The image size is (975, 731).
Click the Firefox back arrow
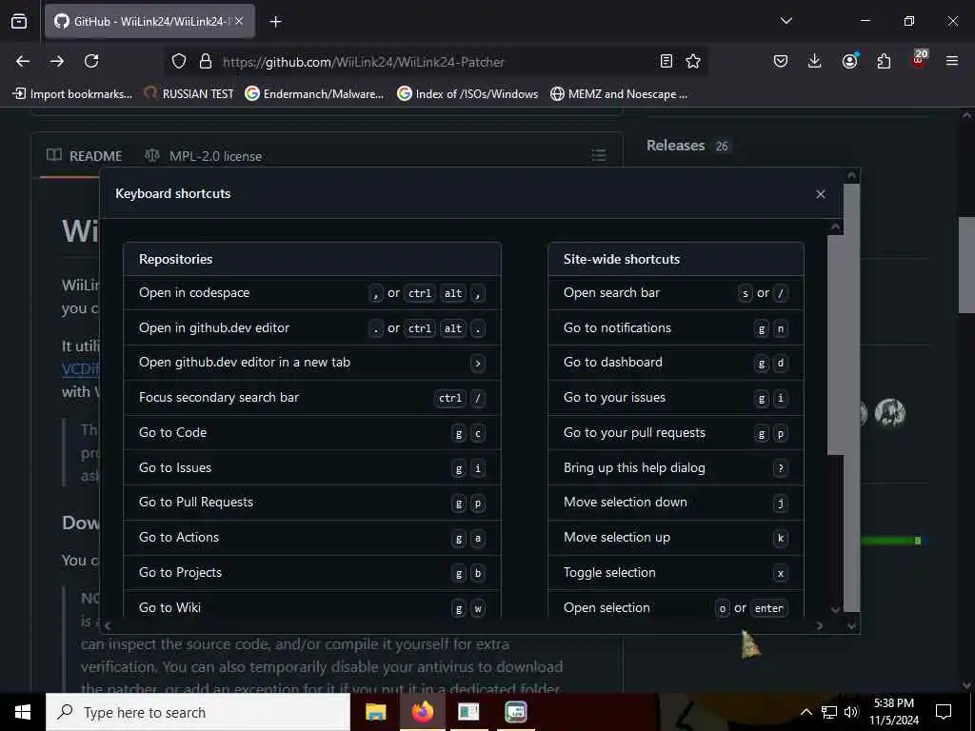pyautogui.click(x=23, y=61)
